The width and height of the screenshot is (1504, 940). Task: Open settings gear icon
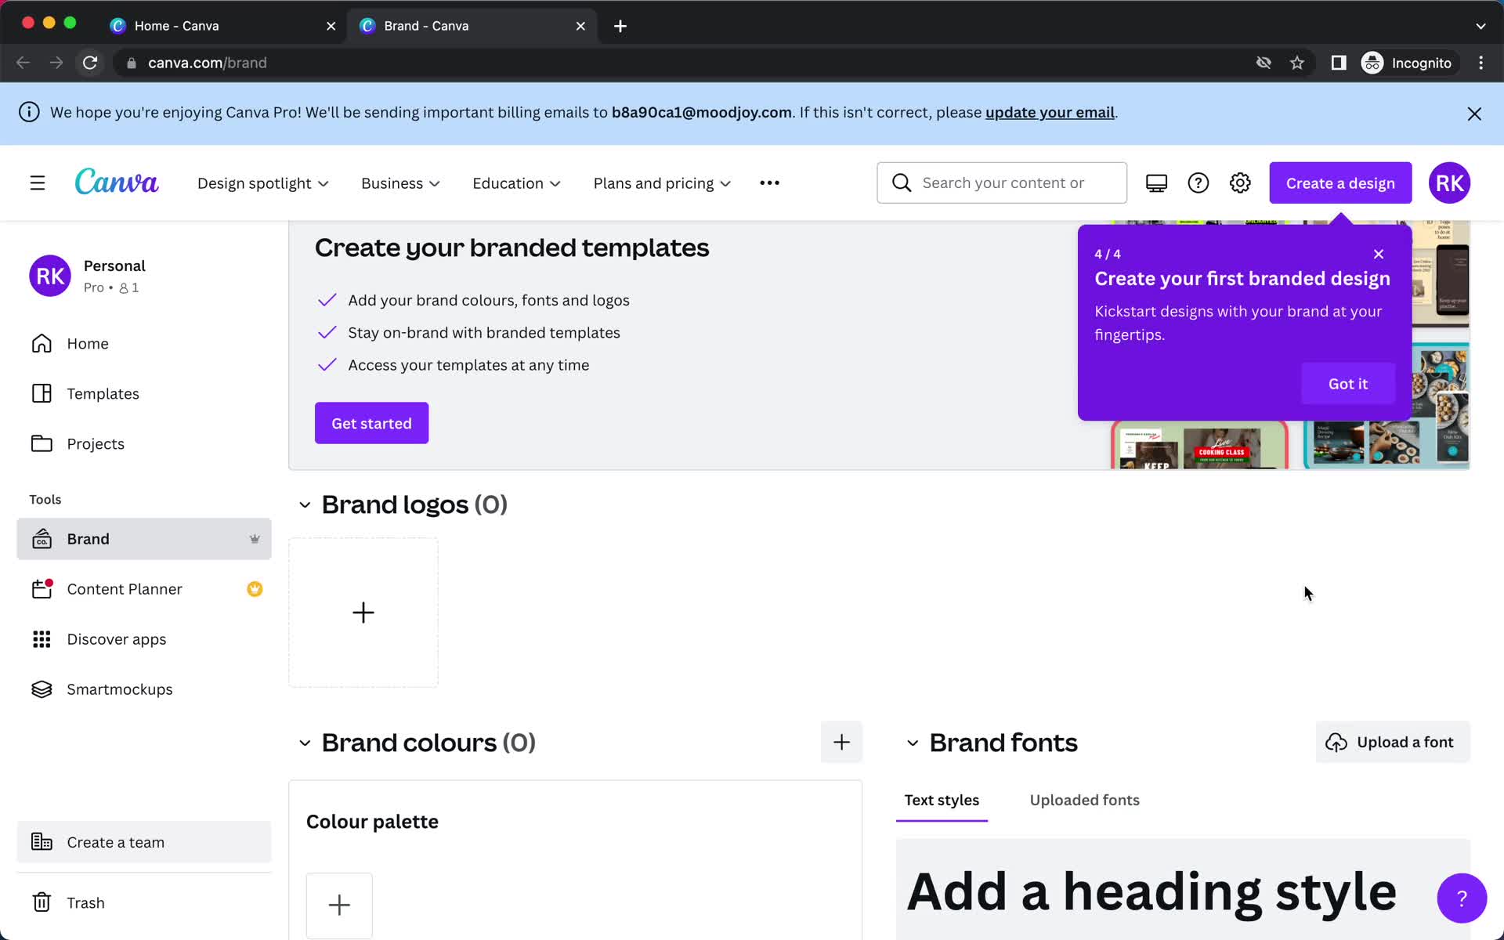click(1240, 183)
